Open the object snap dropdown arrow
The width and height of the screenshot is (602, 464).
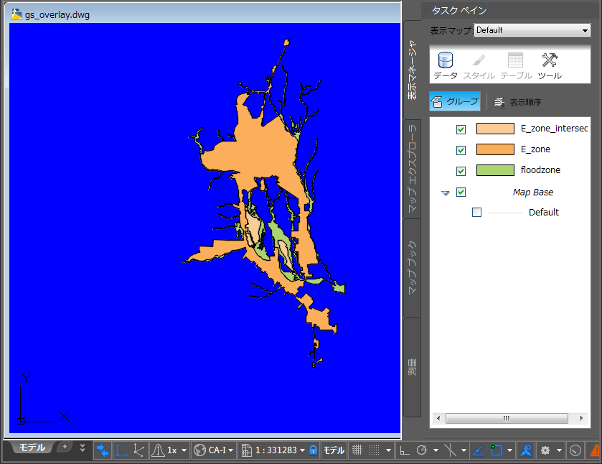click(x=510, y=450)
